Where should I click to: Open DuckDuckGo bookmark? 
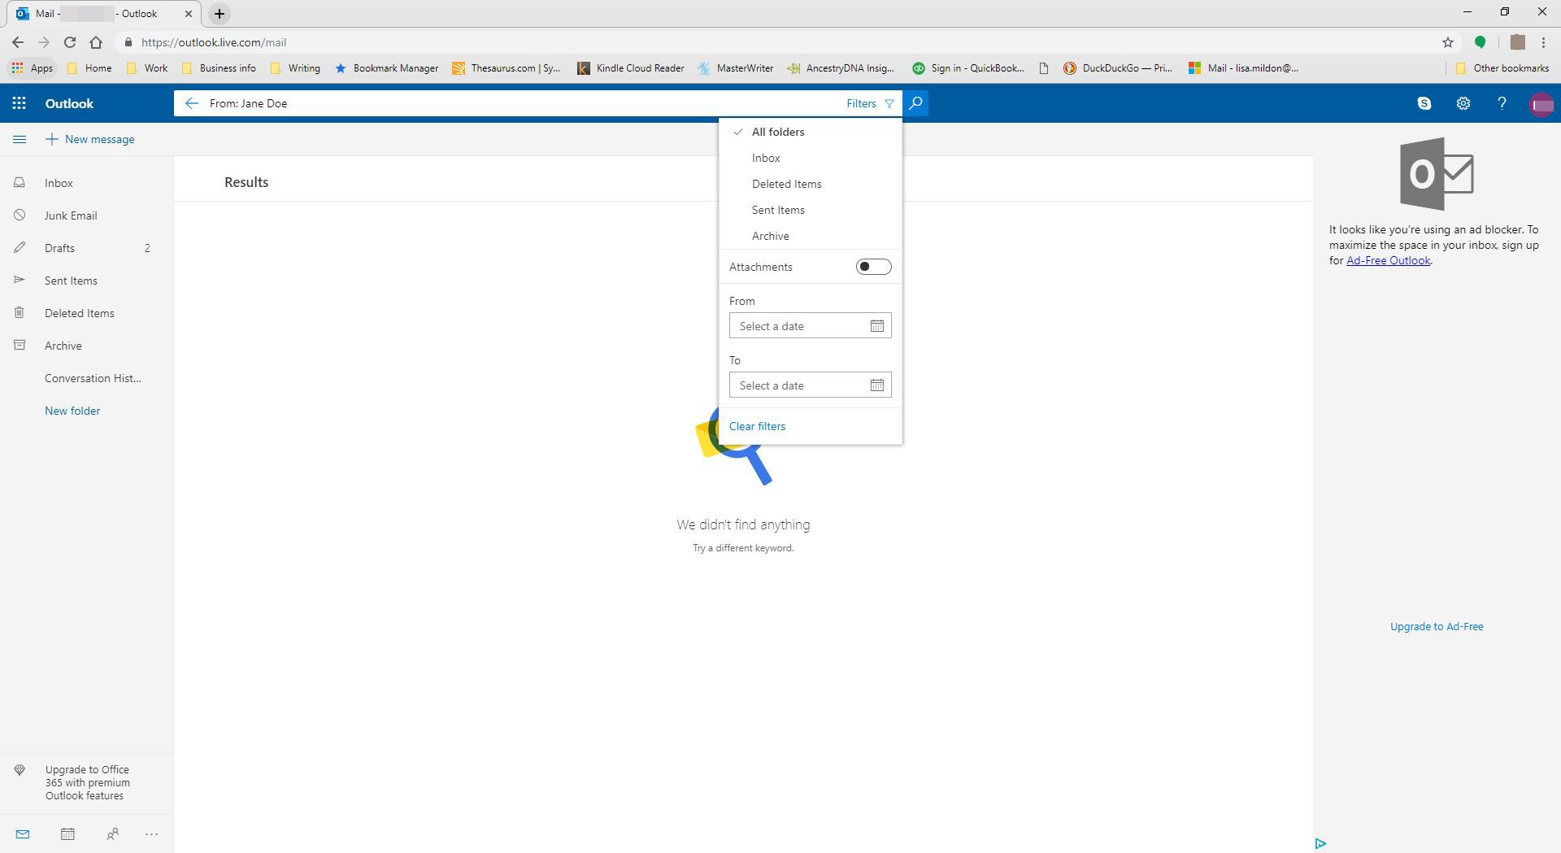(x=1118, y=68)
